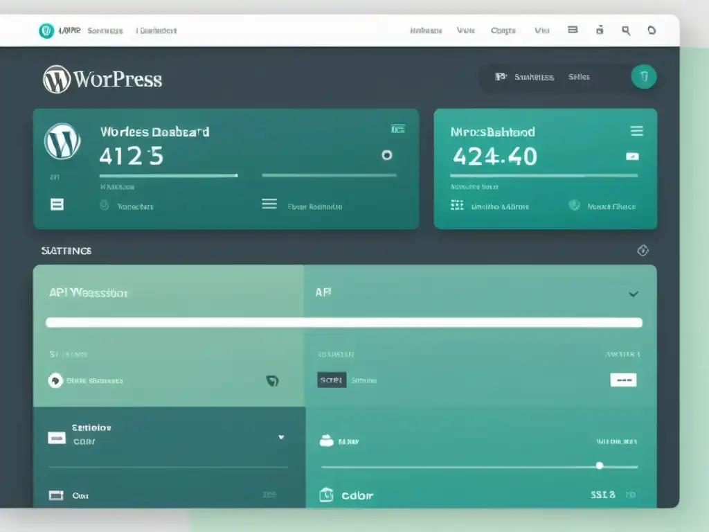Click the Uneithe Mdtrore link
Image resolution: width=709 pixels, height=532 pixels.
tap(500, 206)
